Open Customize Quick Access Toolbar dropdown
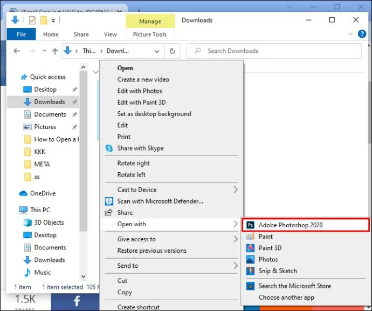Image resolution: width=372 pixels, height=311 pixels. [x=53, y=21]
